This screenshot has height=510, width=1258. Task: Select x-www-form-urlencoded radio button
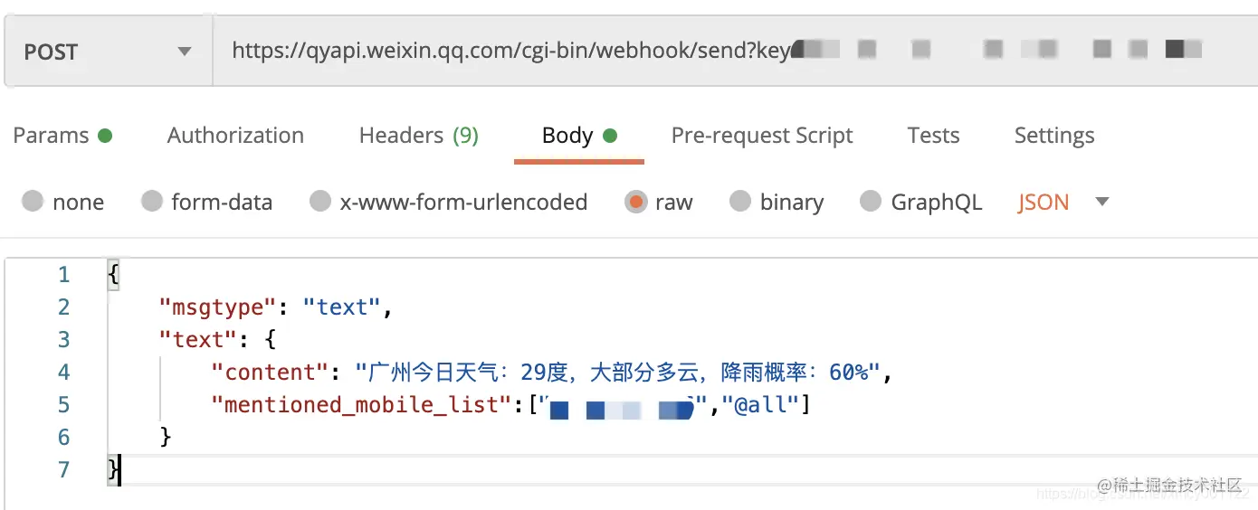(x=320, y=202)
